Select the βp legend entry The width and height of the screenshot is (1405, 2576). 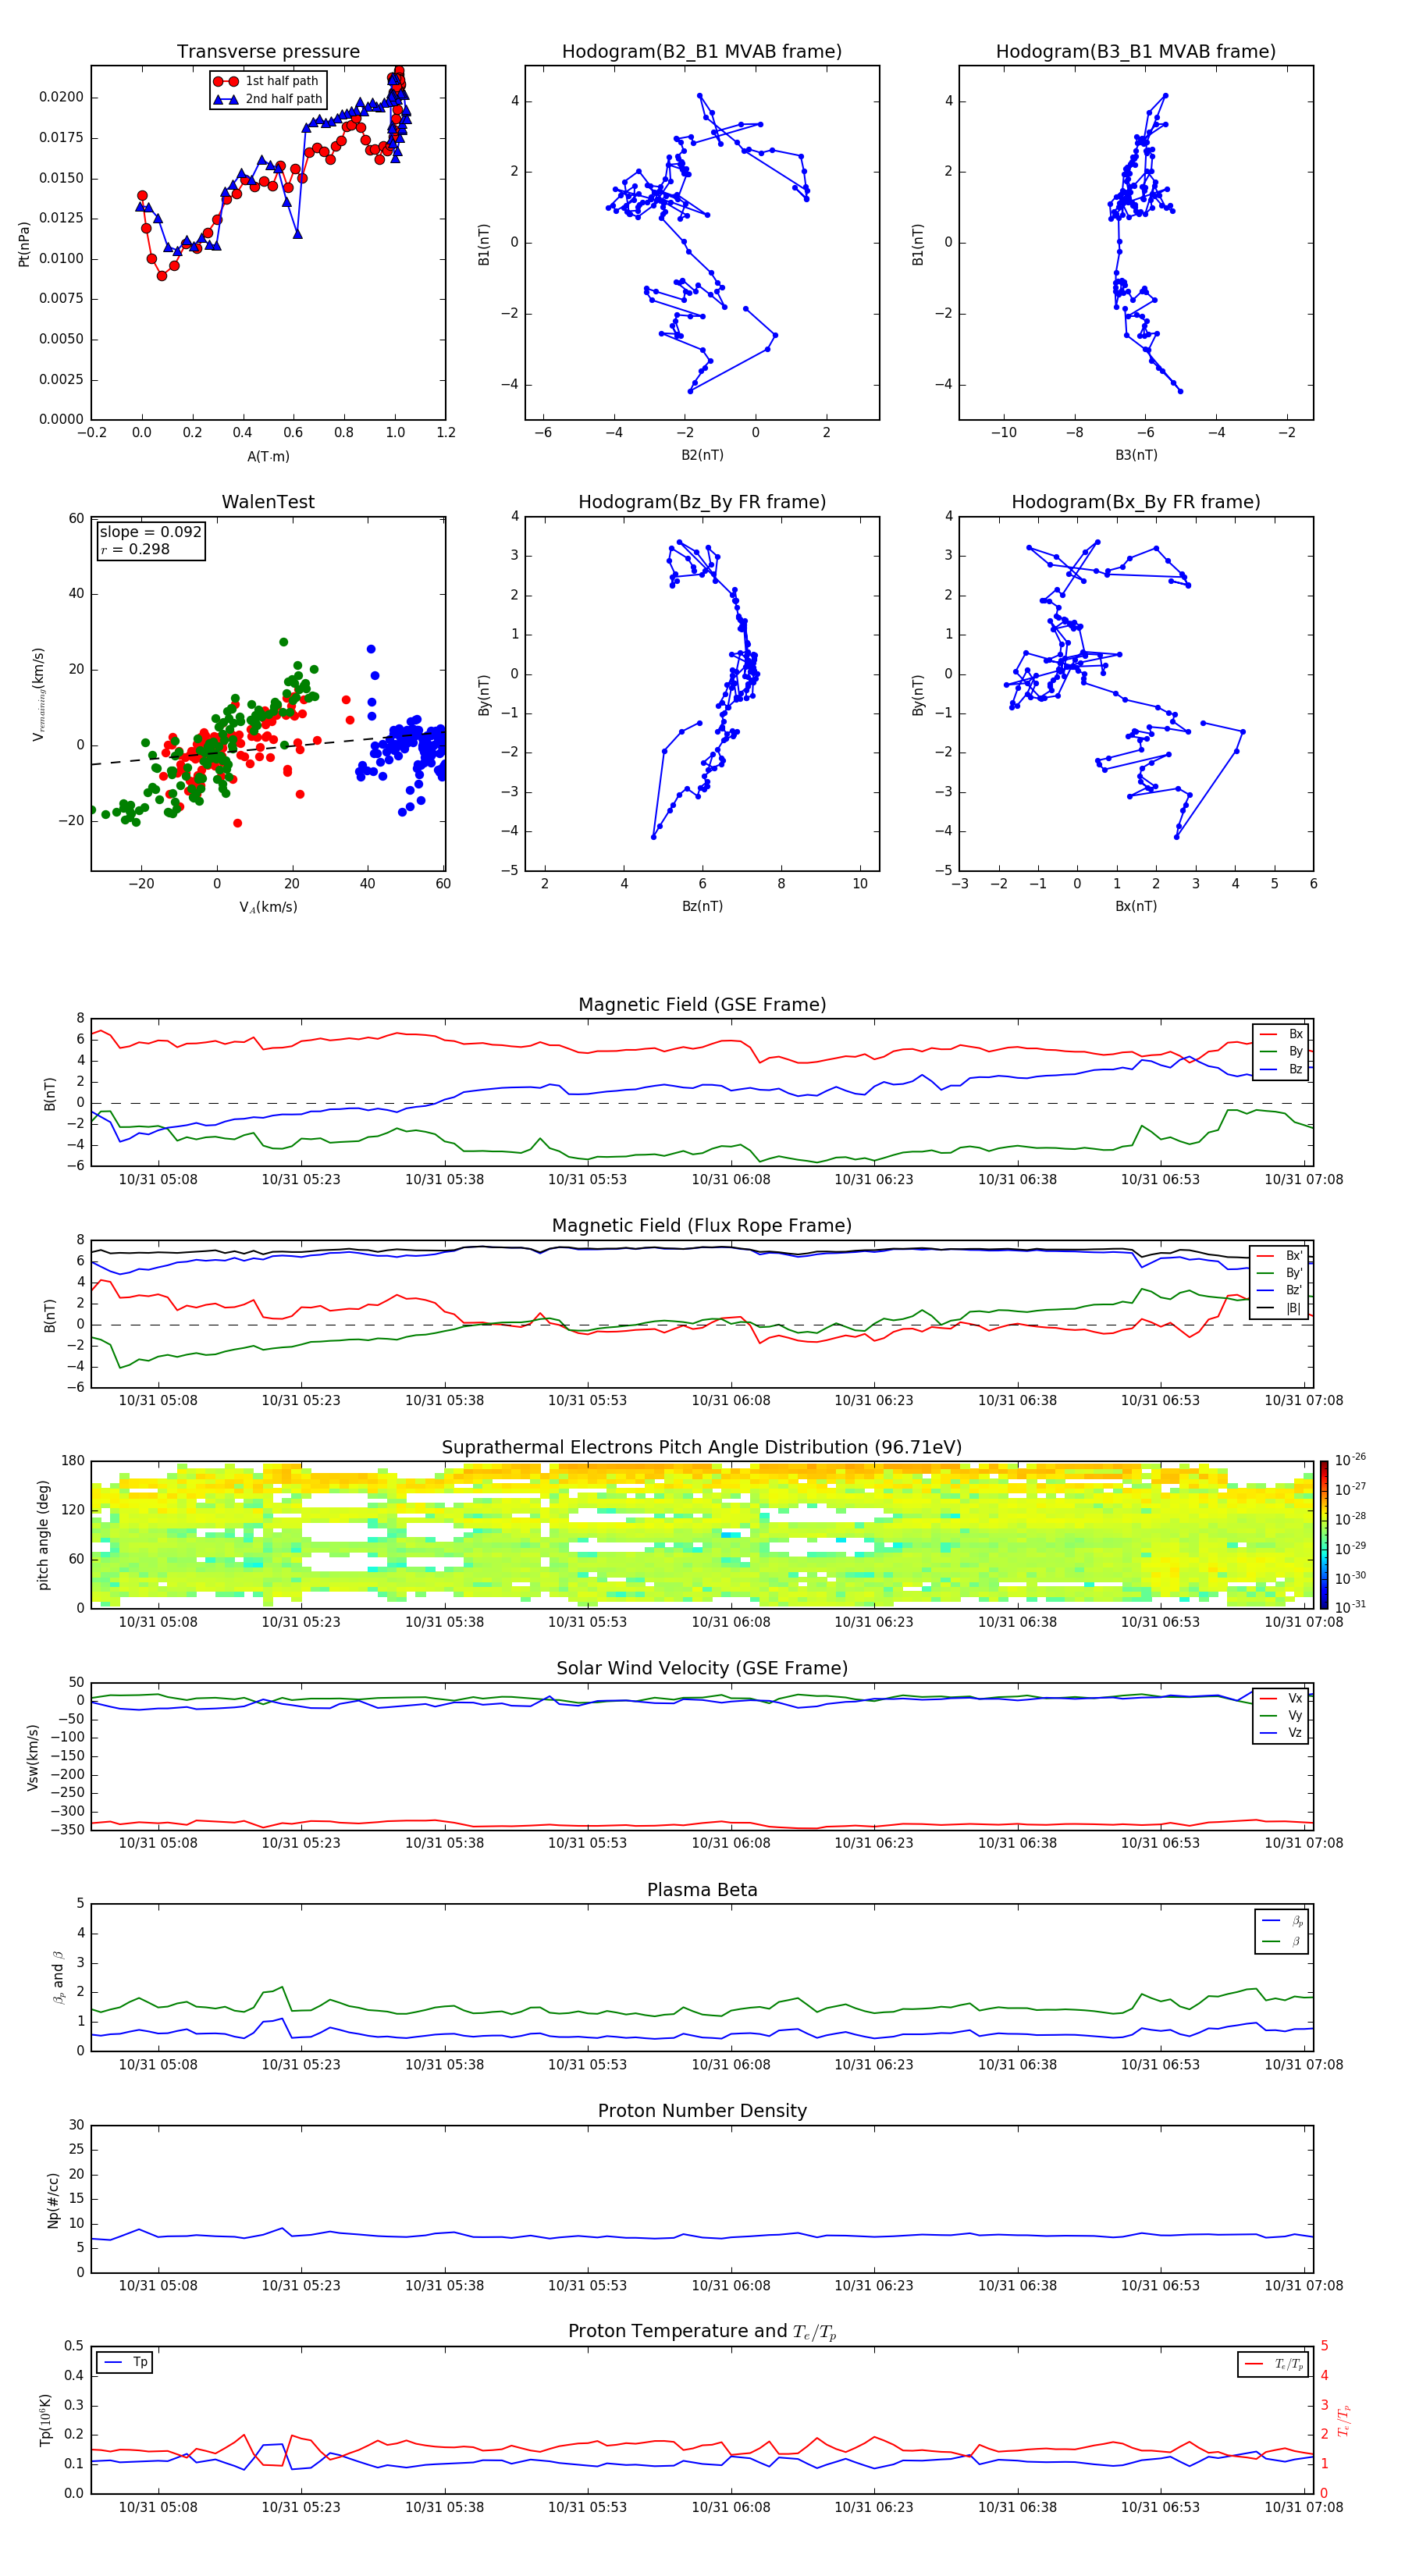tap(1282, 1921)
